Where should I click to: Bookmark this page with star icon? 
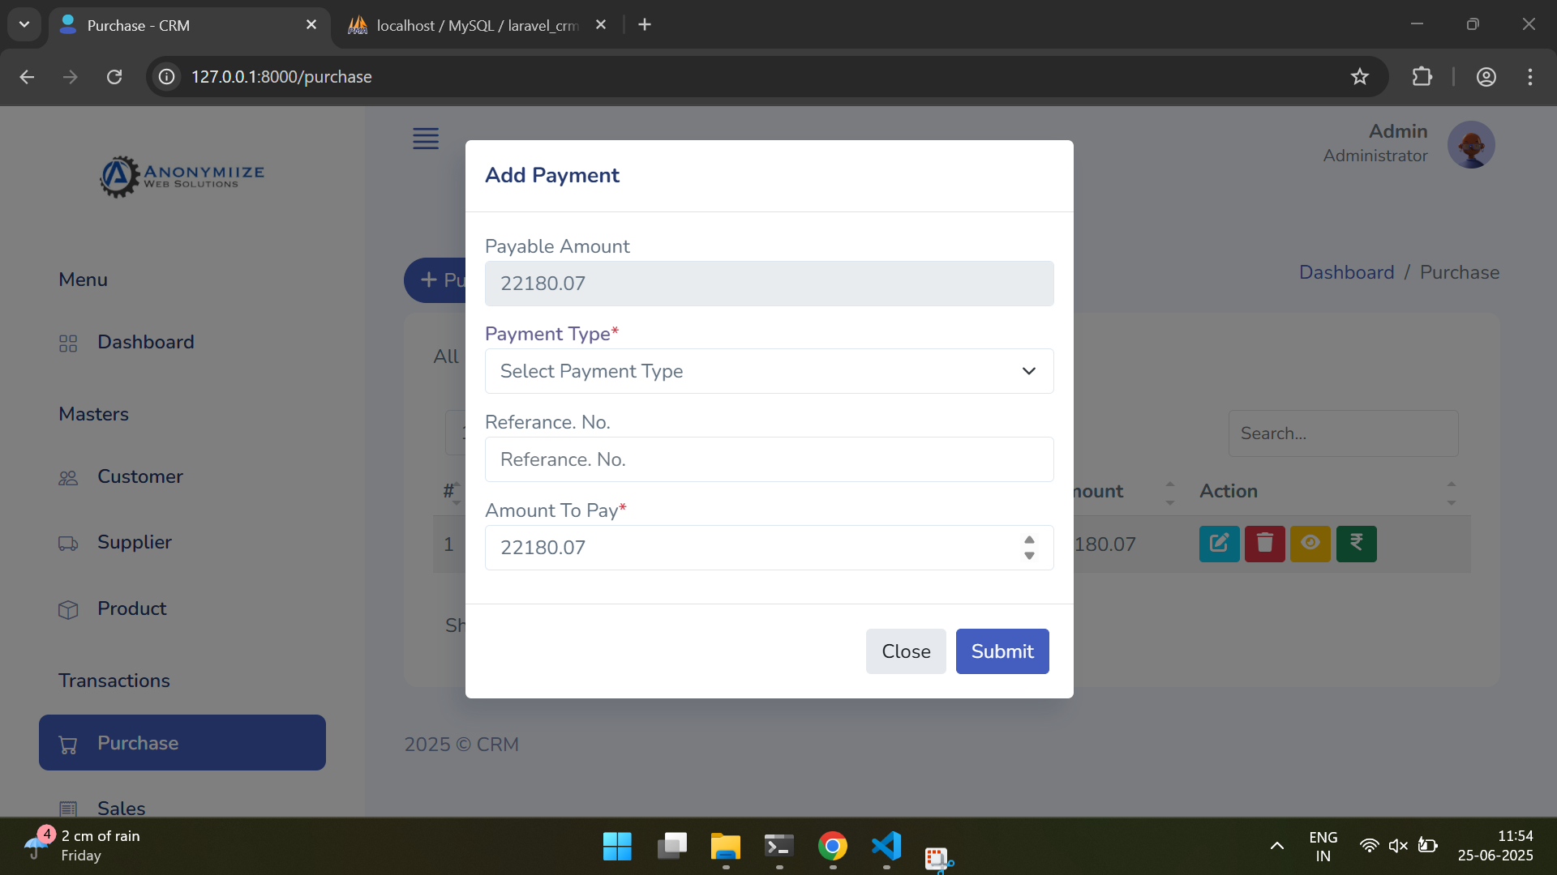pos(1360,77)
